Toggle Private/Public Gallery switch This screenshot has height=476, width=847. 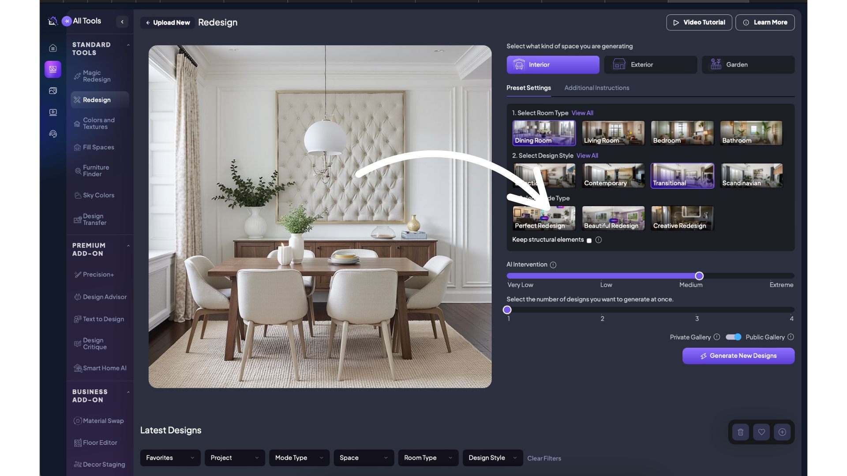[733, 337]
